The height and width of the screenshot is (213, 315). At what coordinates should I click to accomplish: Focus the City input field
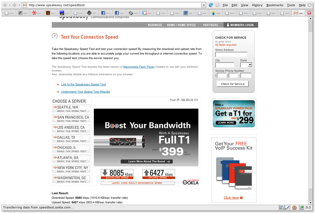coord(225,65)
